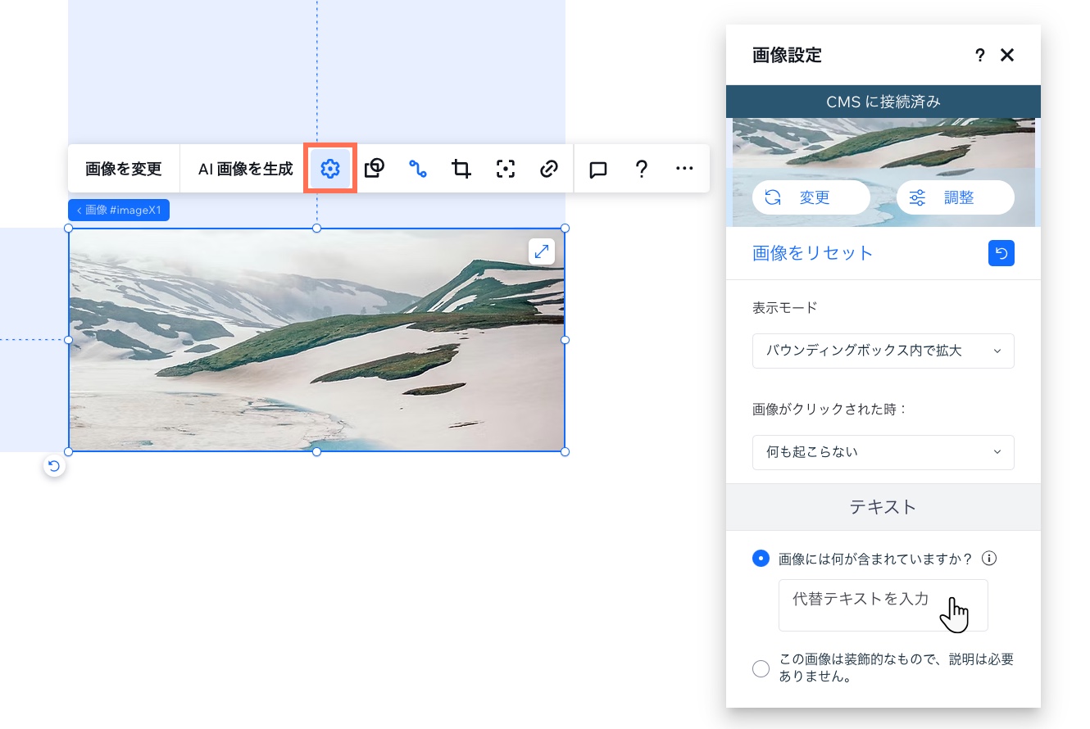Open the image click behavior dropdown
Image resolution: width=1090 pixels, height=729 pixels.
[883, 452]
